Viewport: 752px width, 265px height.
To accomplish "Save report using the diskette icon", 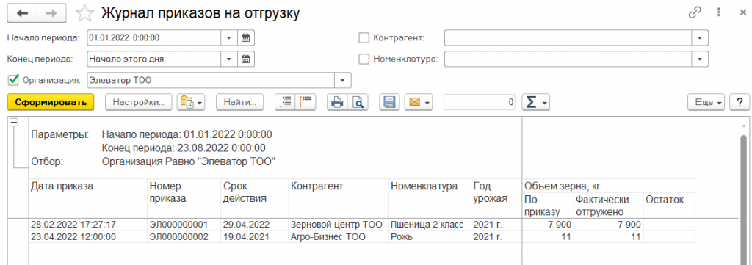I will 389,102.
